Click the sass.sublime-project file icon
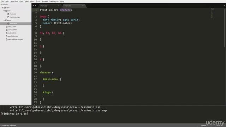Screen dimensions: 226x127 [x=6, y=39]
